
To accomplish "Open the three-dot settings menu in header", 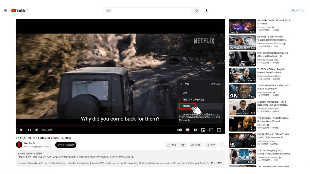I will (285, 11).
